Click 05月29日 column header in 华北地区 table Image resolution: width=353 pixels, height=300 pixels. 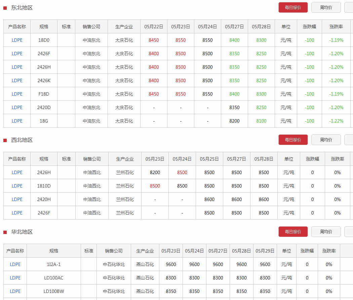point(265,251)
